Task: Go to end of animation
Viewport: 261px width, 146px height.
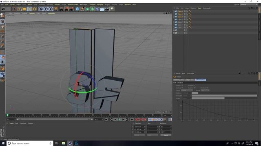Action: (x=132, y=120)
